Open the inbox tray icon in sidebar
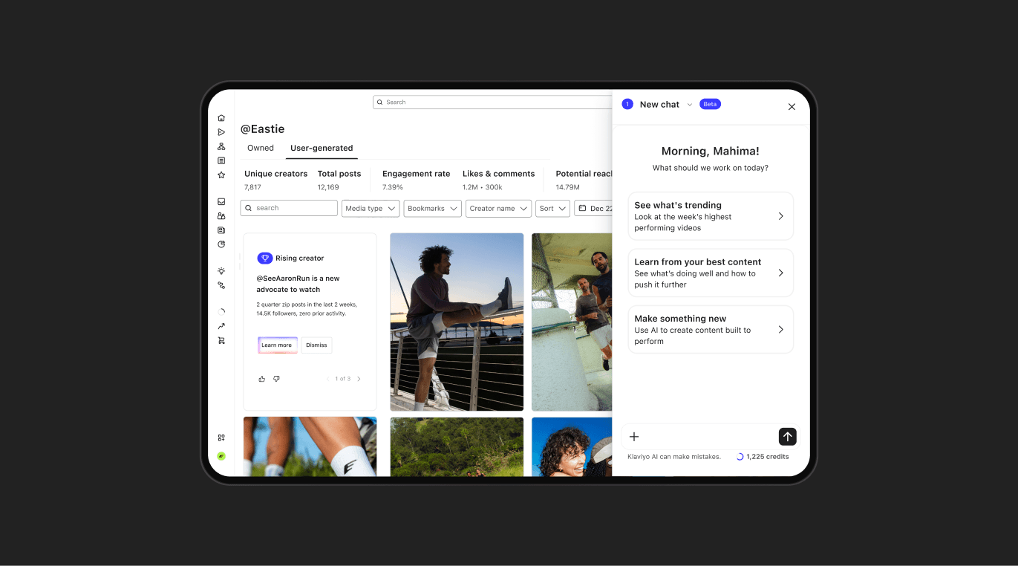1018x566 pixels. 221,201
